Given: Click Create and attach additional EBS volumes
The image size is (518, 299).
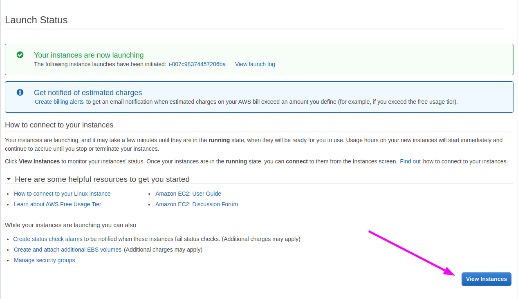Looking at the screenshot, I should coord(67,250).
